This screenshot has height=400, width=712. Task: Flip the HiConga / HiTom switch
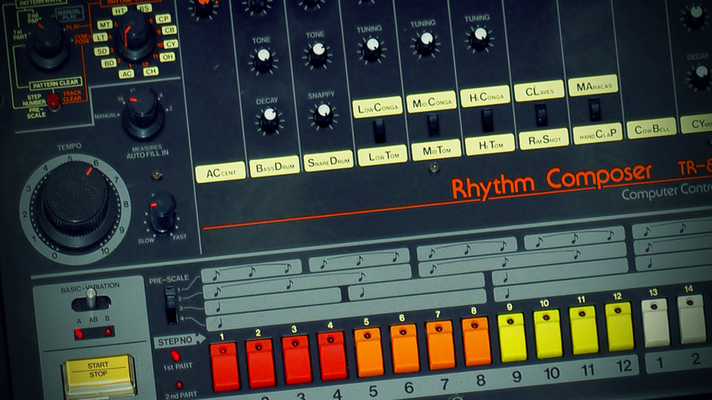point(487,120)
